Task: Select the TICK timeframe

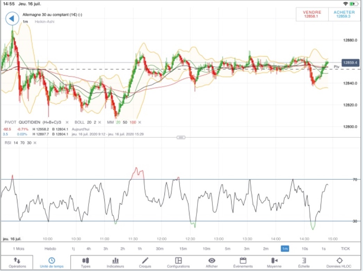Action: (x=345, y=248)
